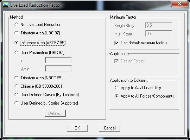This screenshot has width=190, height=140.
Task: Confirm dialog with OK button
Action: coord(77,128)
